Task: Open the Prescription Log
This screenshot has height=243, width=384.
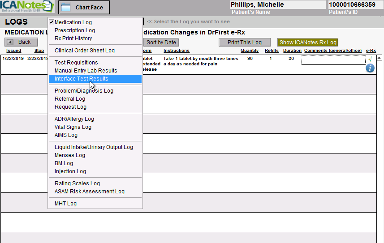Action: coord(74,30)
